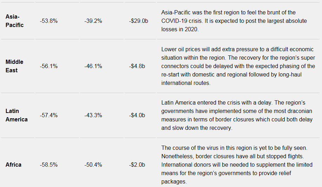Image resolution: width=322 pixels, height=187 pixels.
Task: Click the Latin America row header
Action: 17,115
